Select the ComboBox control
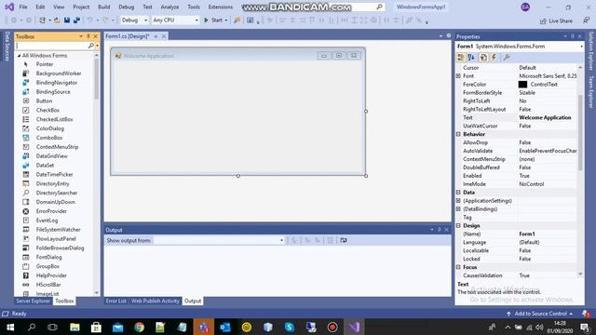The height and width of the screenshot is (335, 596). tap(49, 138)
